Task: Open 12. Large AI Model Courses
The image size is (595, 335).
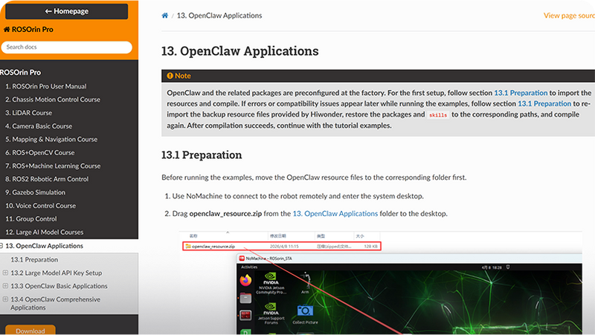Action: click(x=45, y=232)
